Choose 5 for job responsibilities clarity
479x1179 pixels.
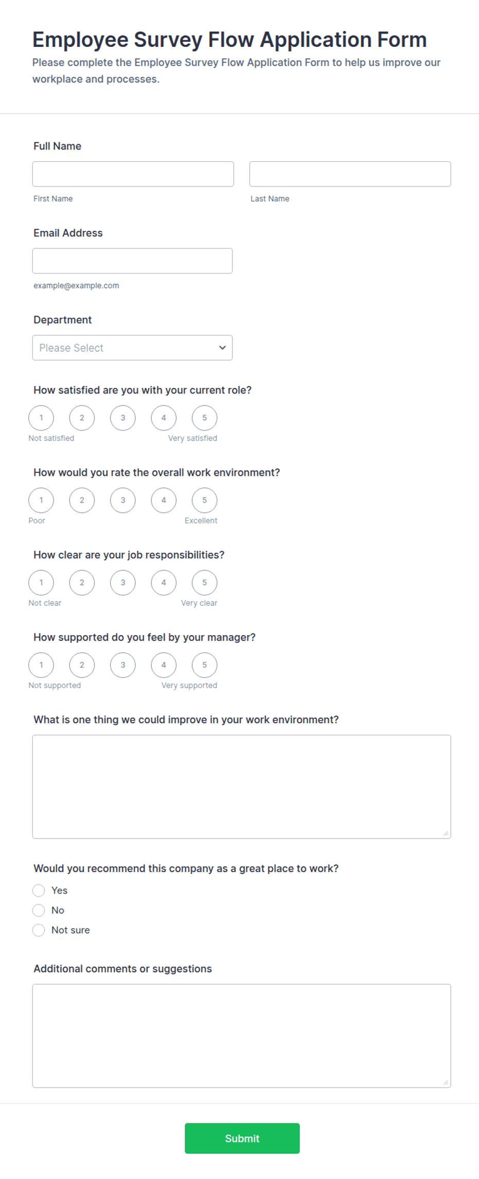point(204,583)
